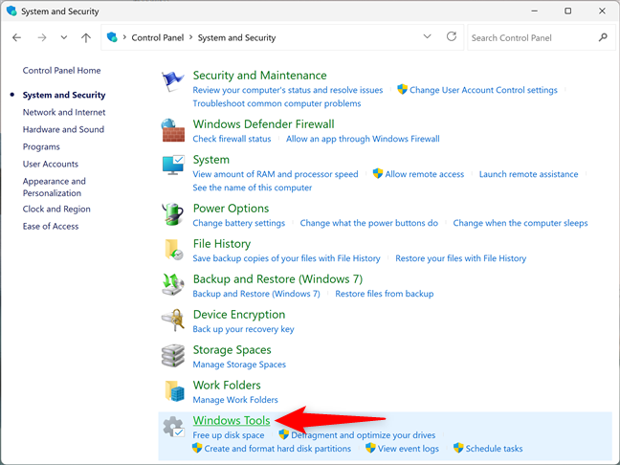This screenshot has height=465, width=620.
Task: Click Allow an app through Windows Firewall
Action: click(363, 139)
